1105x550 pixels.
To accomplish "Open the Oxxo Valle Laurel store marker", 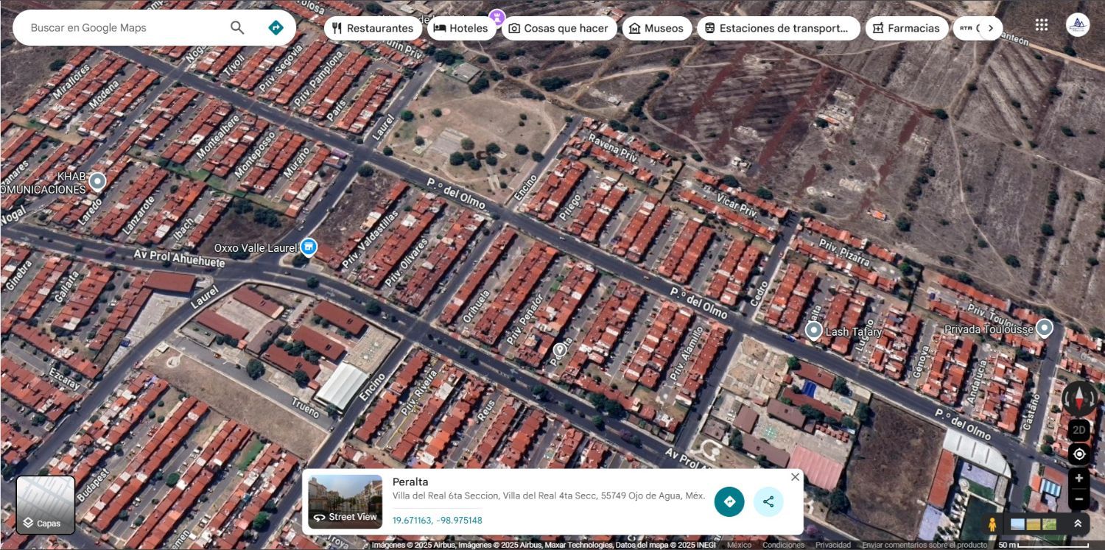I will (309, 247).
